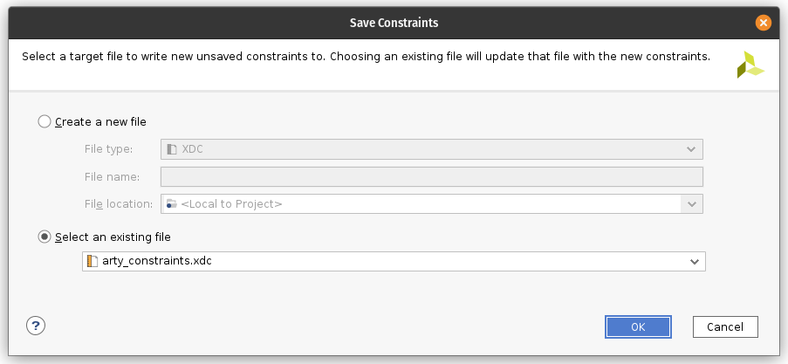The height and width of the screenshot is (364, 788).
Task: Select the Create a new file option
Action: click(x=45, y=121)
